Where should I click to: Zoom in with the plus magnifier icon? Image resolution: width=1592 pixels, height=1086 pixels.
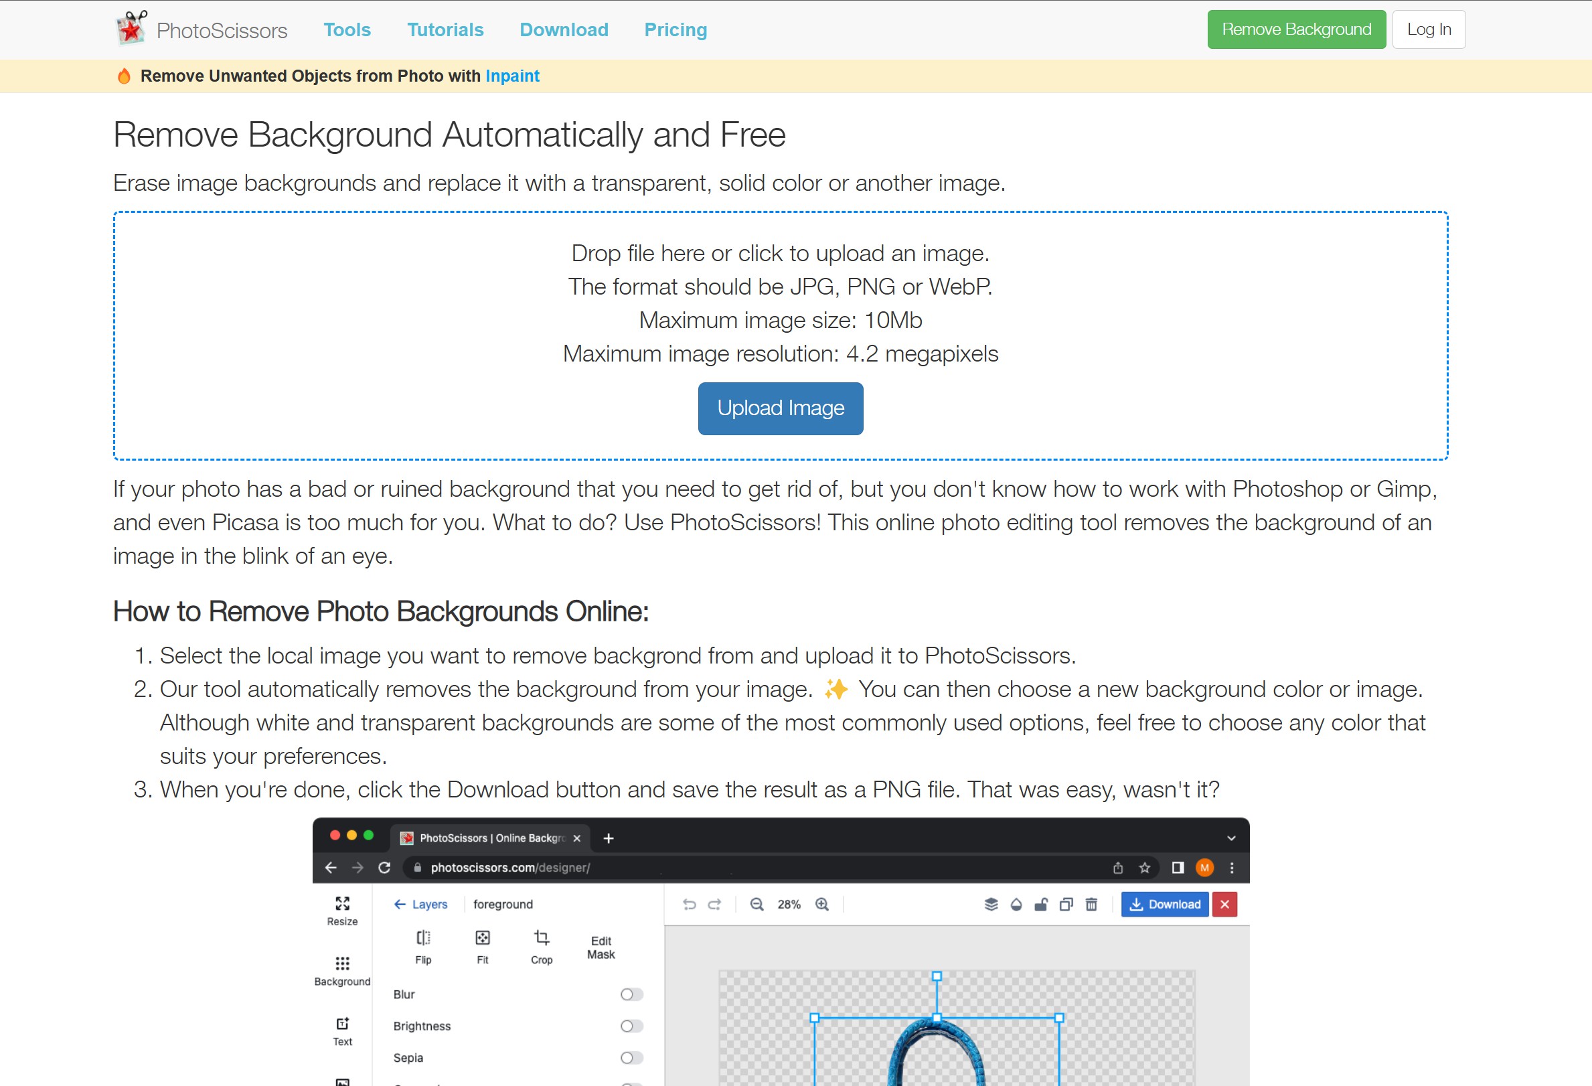click(822, 905)
